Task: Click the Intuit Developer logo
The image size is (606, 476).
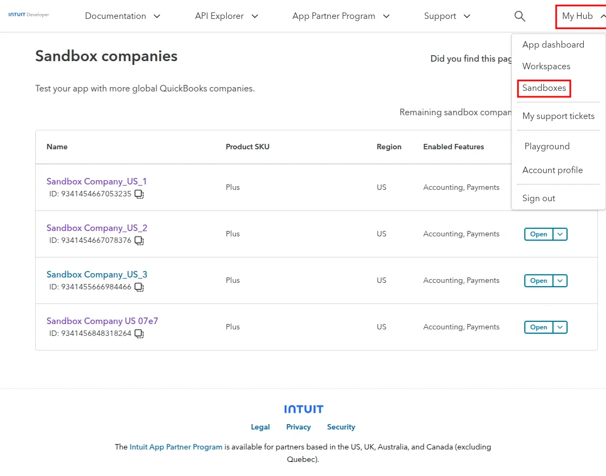Action: coord(29,15)
